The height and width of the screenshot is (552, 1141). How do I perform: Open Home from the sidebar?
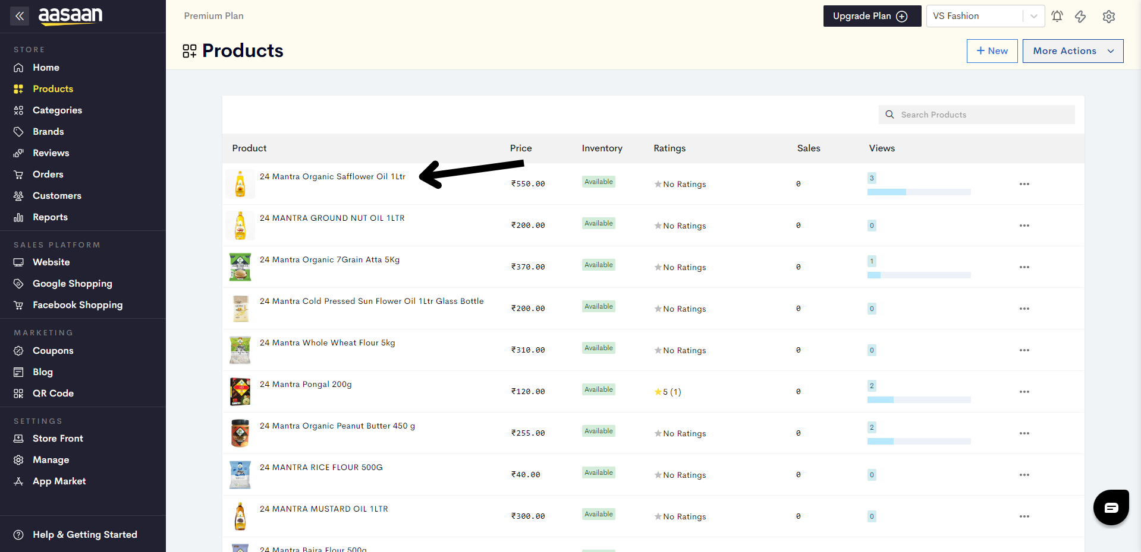point(46,68)
